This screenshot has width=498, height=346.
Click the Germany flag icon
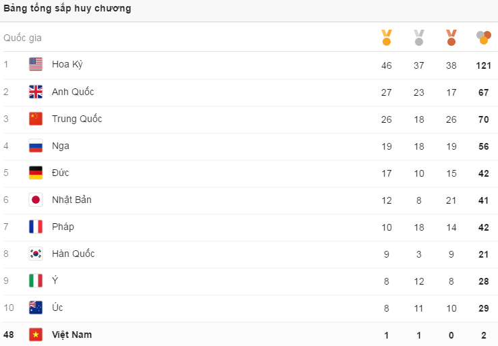[36, 173]
